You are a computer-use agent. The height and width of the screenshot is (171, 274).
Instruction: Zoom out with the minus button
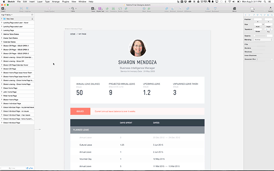point(70,9)
